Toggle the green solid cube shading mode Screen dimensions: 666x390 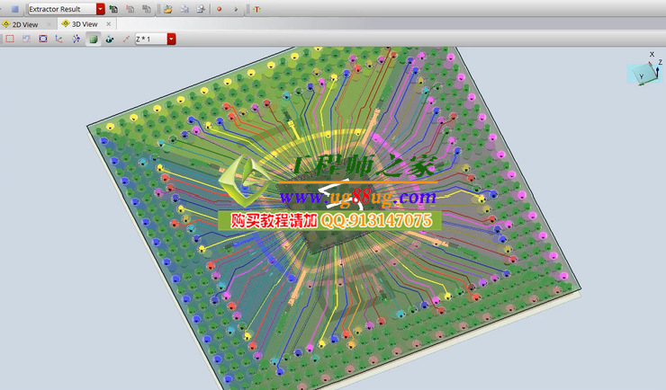coord(93,39)
